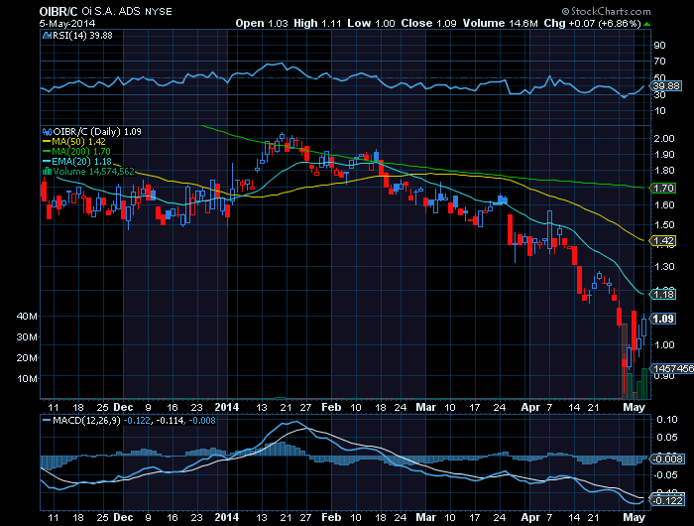Click the 20M volume axis label

coord(27,358)
